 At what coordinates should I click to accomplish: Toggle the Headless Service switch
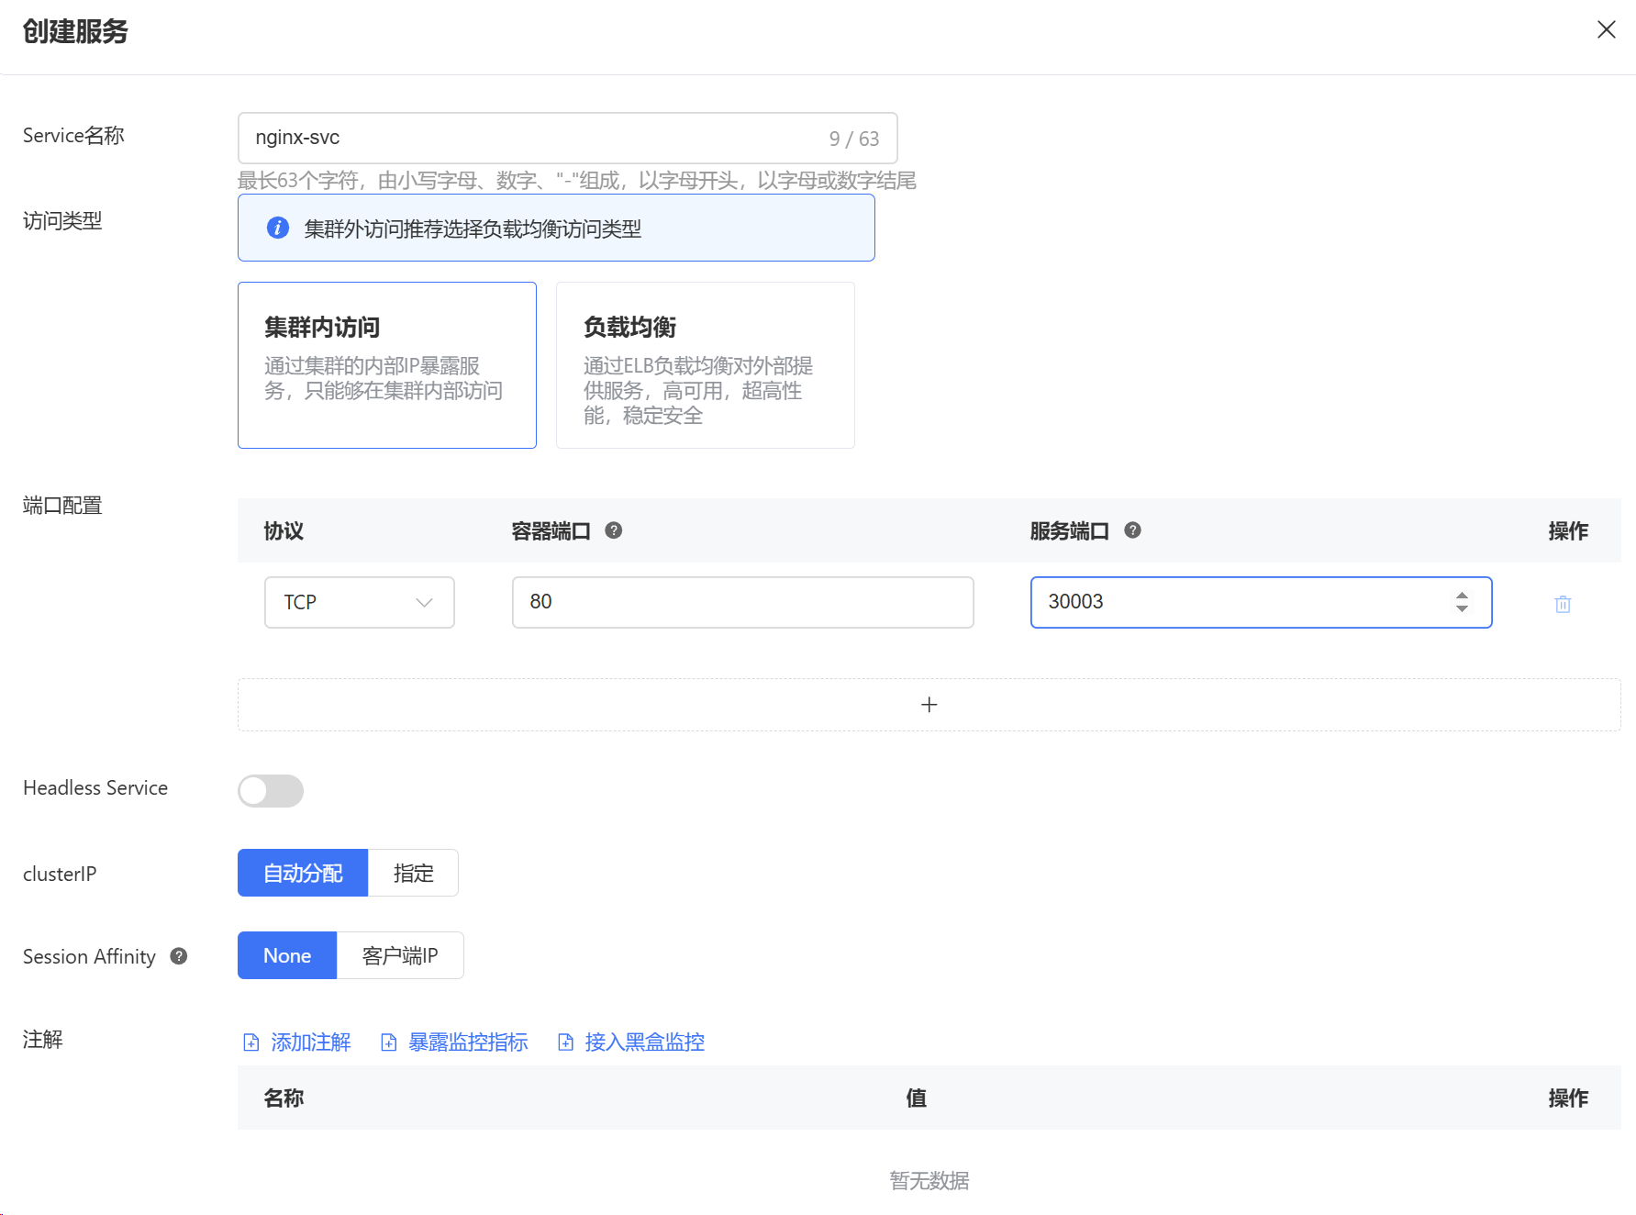tap(271, 790)
